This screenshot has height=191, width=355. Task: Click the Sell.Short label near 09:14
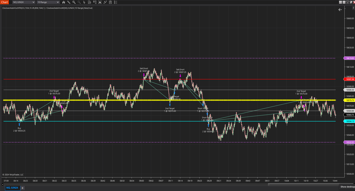click(180, 71)
